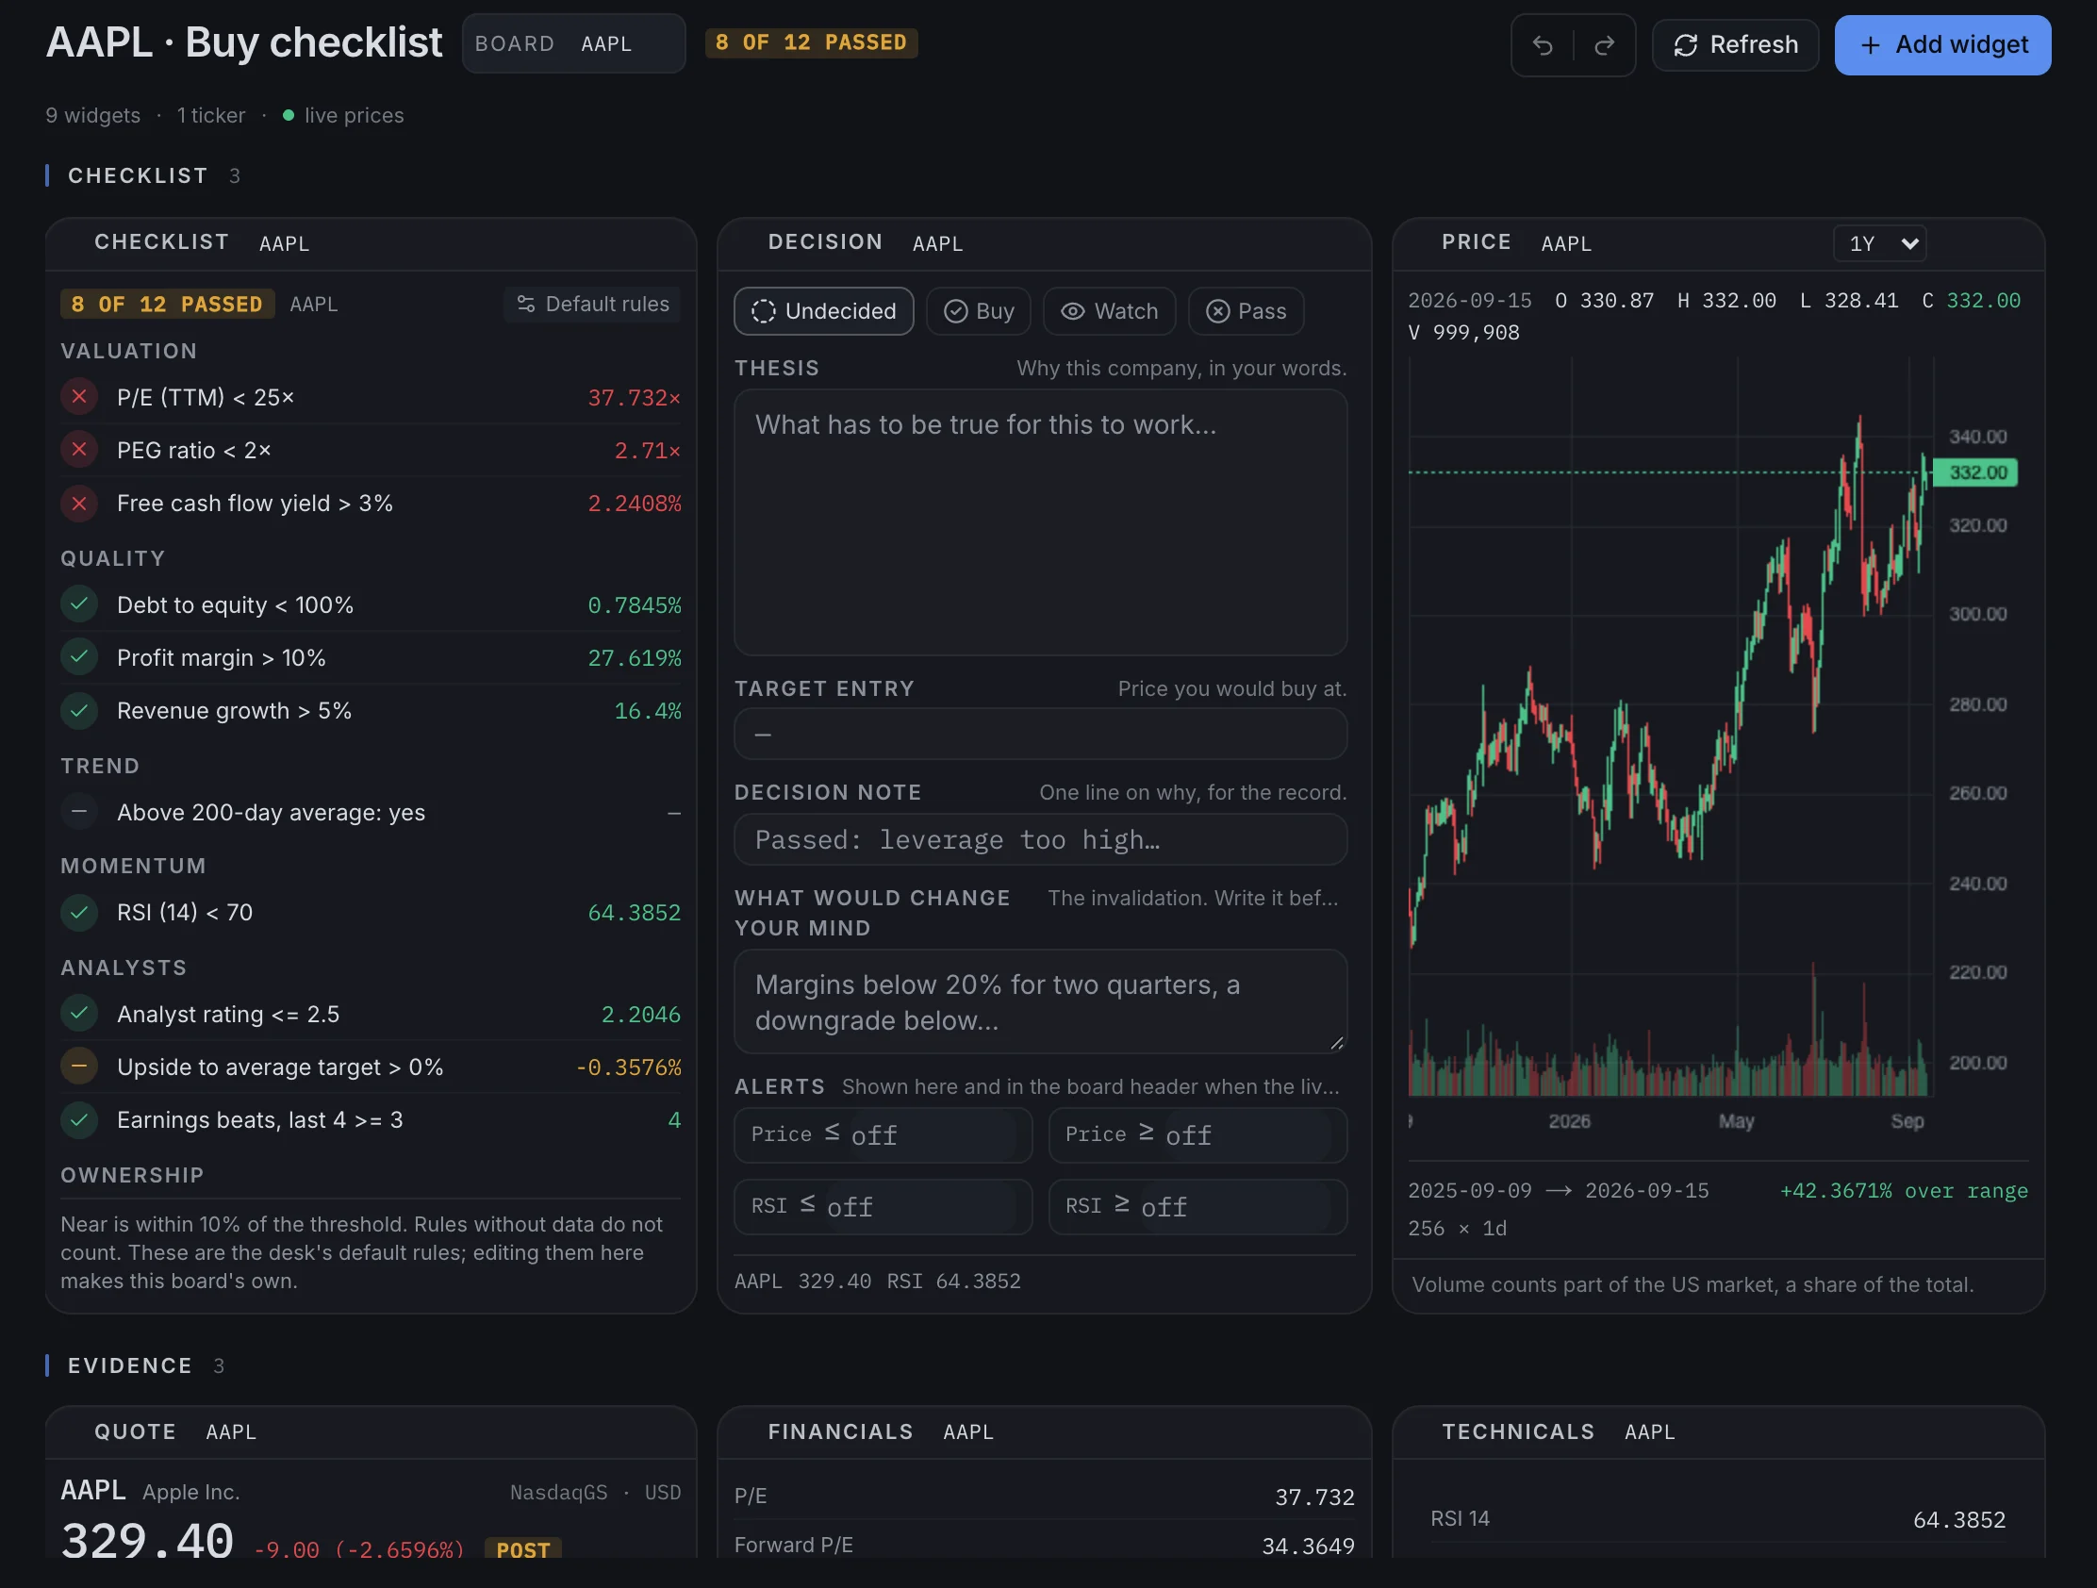Image resolution: width=2097 pixels, height=1588 pixels.
Task: Click the 332.00 price label on chart
Action: click(1974, 472)
